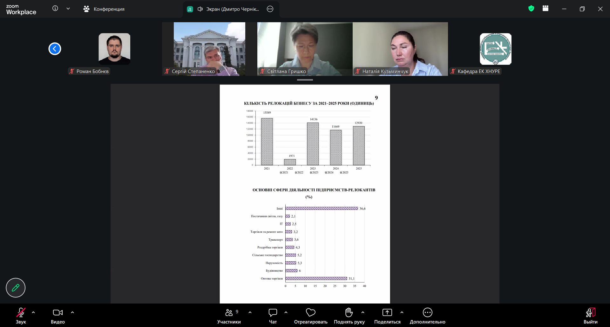Open the view layout grid icon
This screenshot has height=327, width=610.
pyautogui.click(x=546, y=9)
